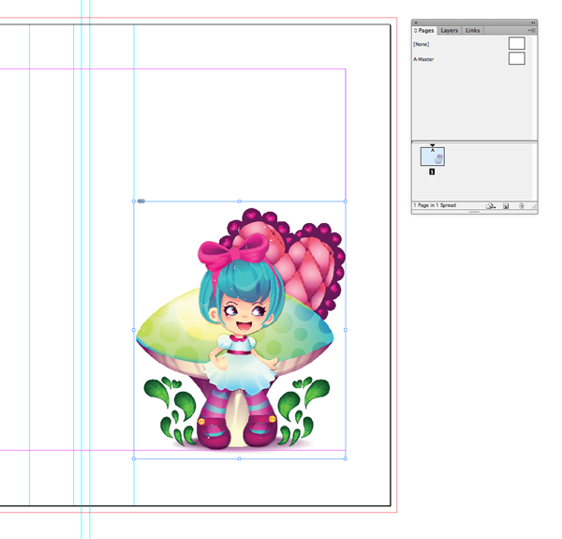Switch to the Pages tab
Viewport: 562px width, 539px height.
click(424, 31)
